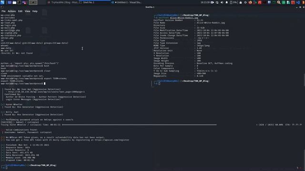Screen dimensions: 305x171
Task: Launch Visual Studio Code from panel icon
Action: (298, 2)
